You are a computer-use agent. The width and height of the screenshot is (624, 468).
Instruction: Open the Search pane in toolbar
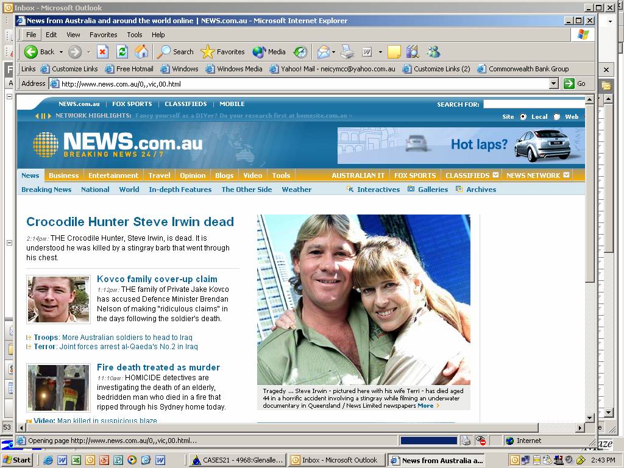[x=175, y=52]
